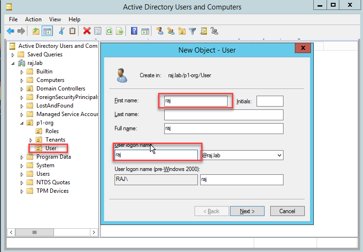Viewport: 363px width, 252px height.
Task: Open the Properties icon in toolbar
Action: pos(97,31)
